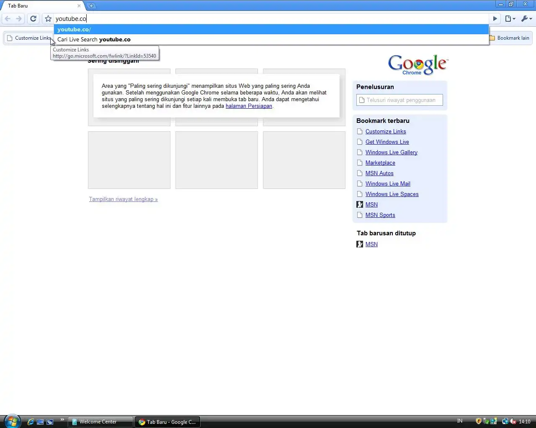Click Switch between windows Quick Launch icon

coord(50,422)
